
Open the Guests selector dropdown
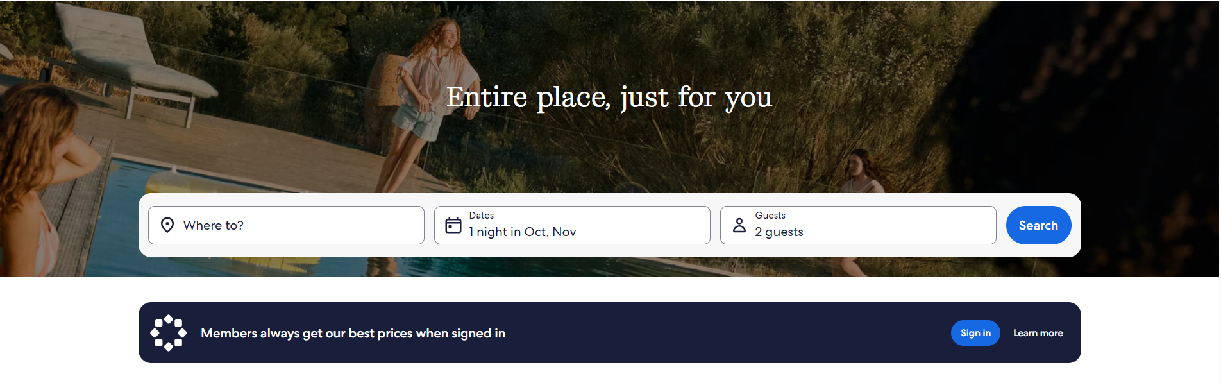click(858, 225)
